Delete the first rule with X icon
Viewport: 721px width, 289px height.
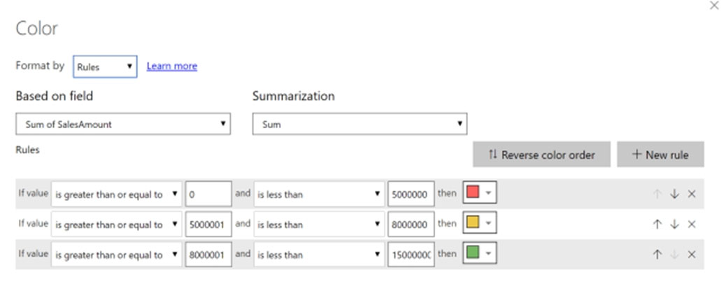(x=692, y=194)
